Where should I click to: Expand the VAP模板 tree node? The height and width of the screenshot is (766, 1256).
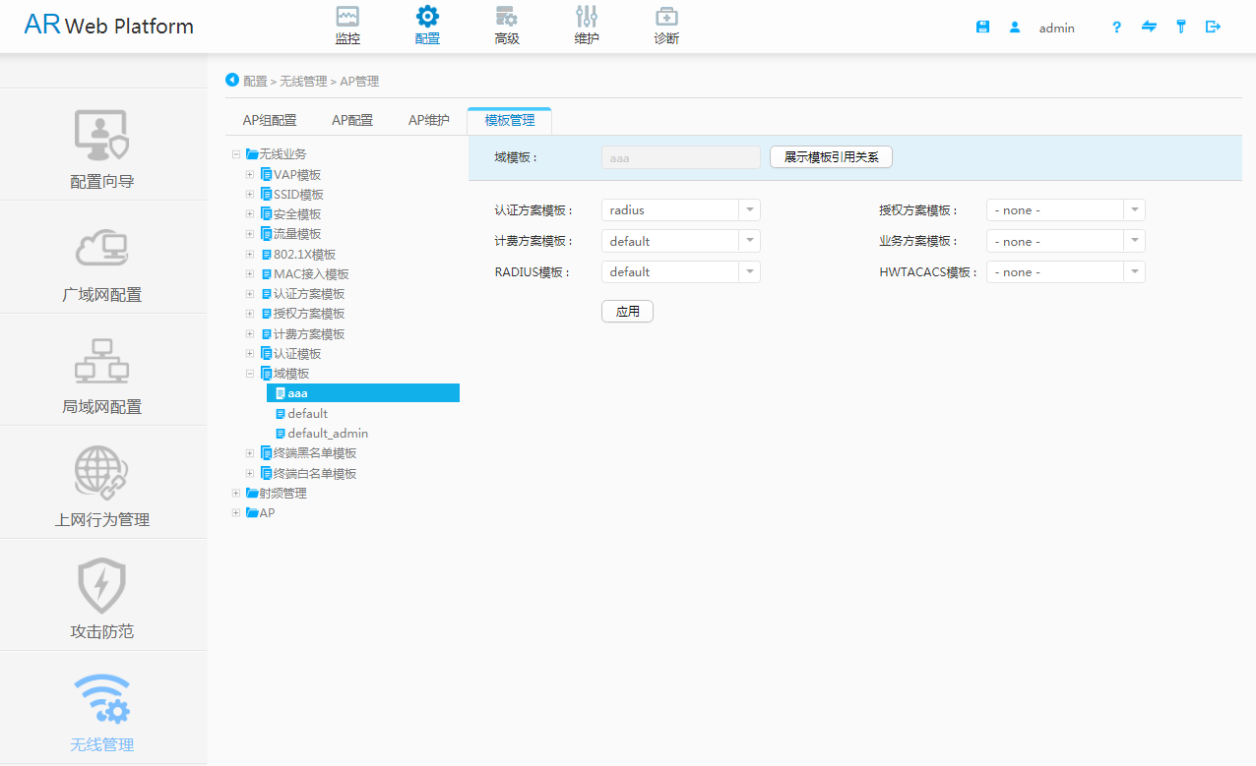coord(250,174)
